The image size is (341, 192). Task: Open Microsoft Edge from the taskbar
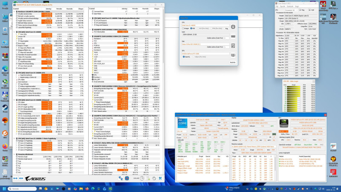(93, 189)
